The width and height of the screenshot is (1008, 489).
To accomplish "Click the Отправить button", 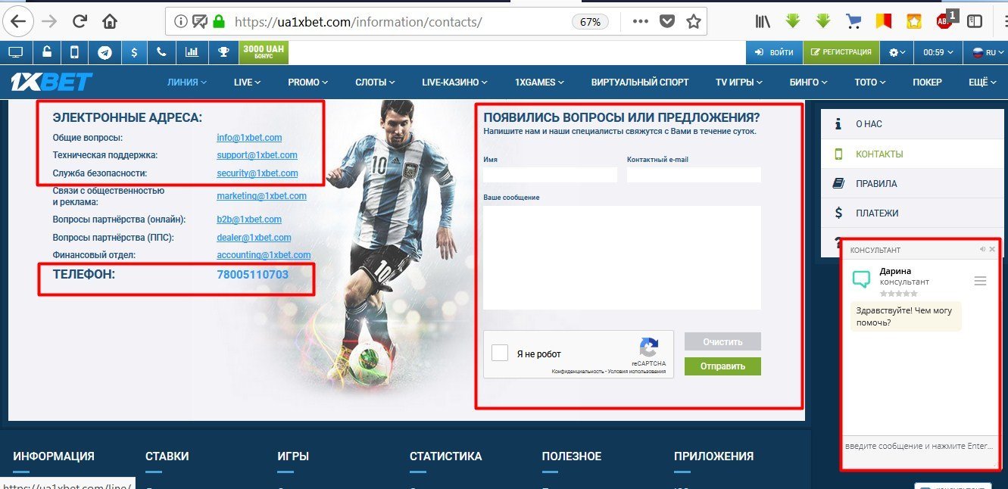I will tap(722, 366).
